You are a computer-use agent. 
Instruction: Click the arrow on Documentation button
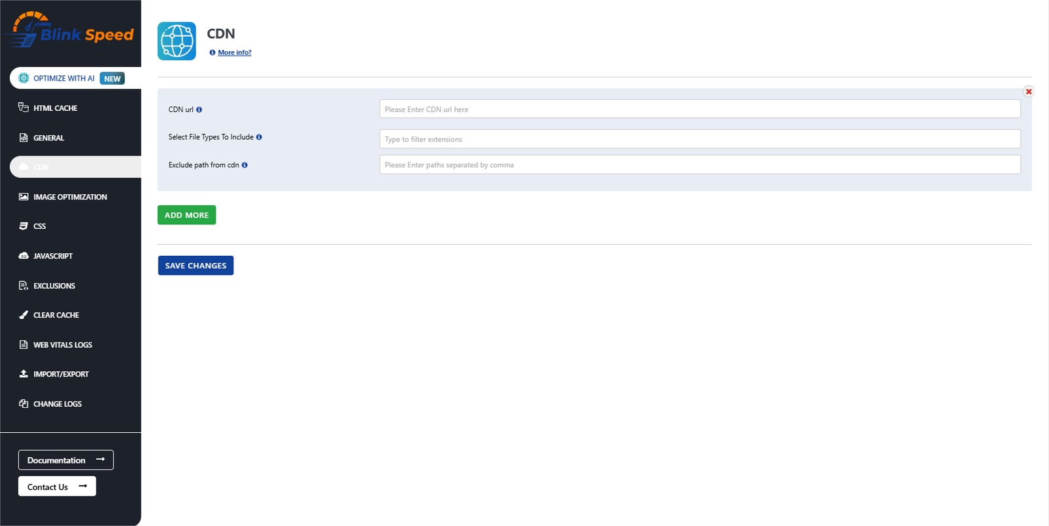click(x=100, y=460)
